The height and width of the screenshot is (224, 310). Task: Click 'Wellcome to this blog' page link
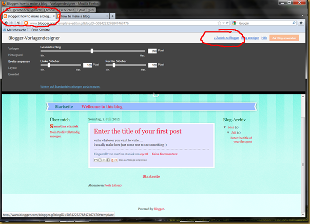[x=102, y=107]
